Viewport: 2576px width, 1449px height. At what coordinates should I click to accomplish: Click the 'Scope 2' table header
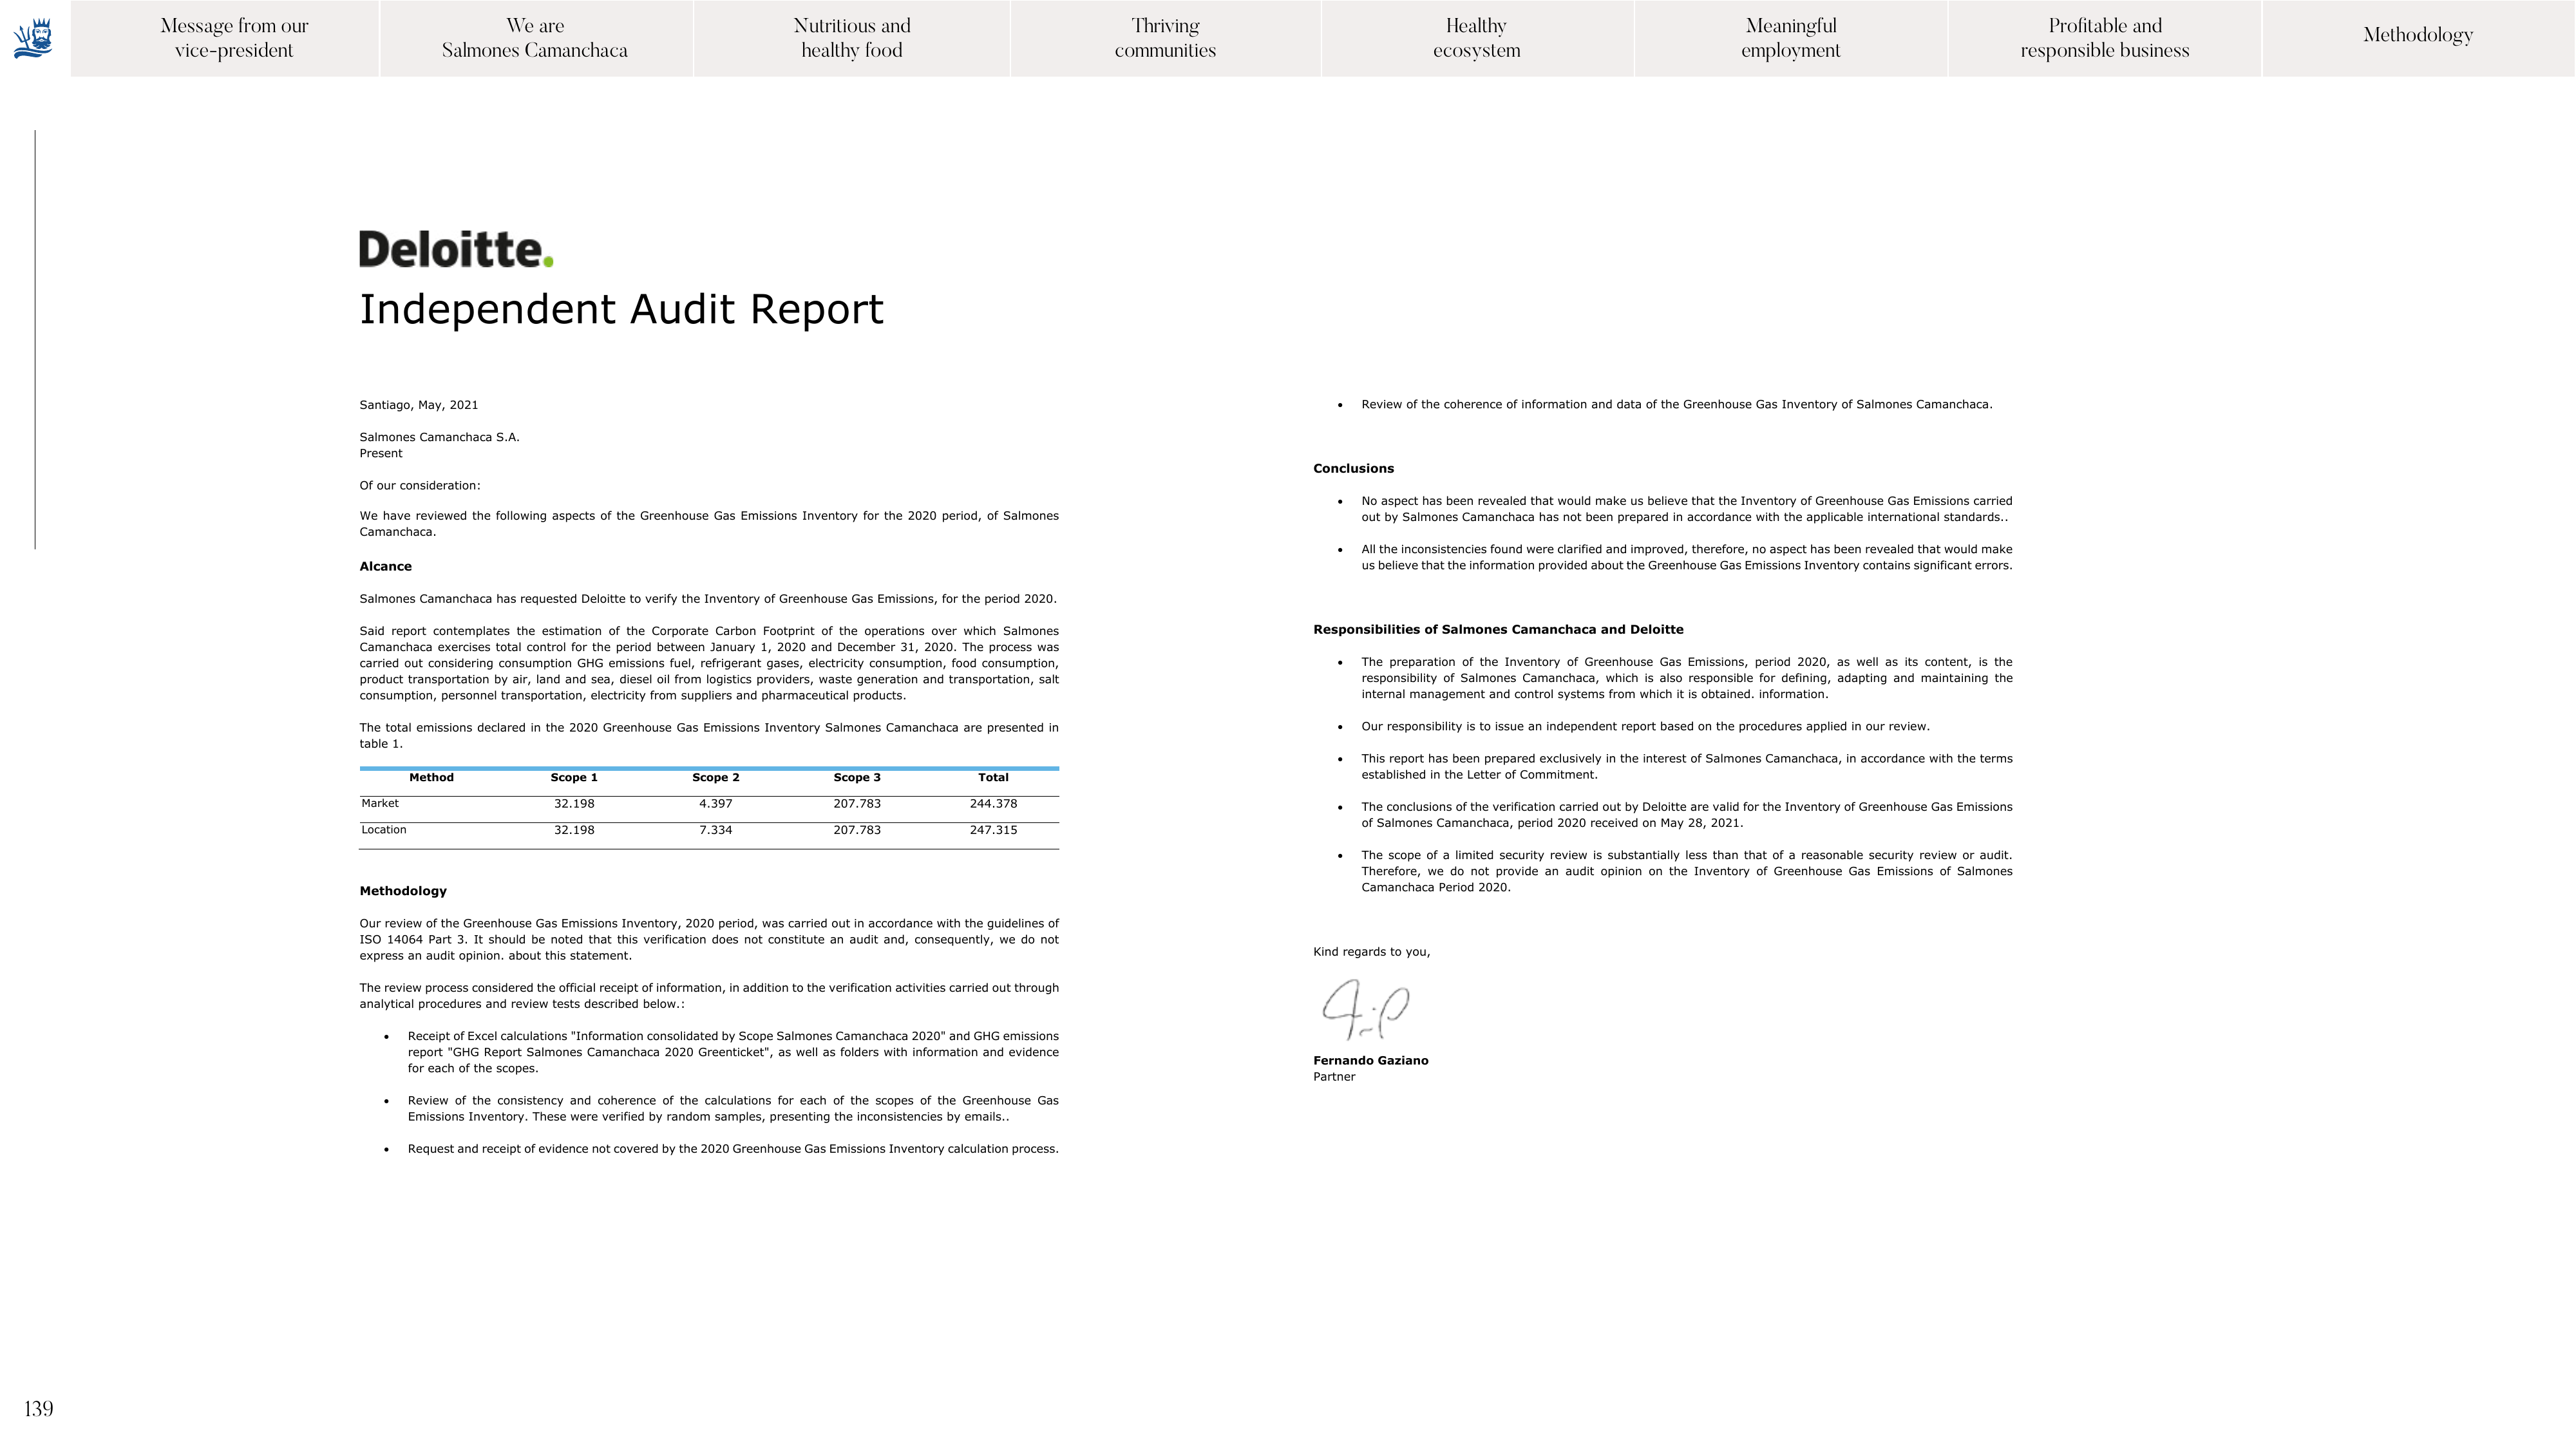click(716, 777)
